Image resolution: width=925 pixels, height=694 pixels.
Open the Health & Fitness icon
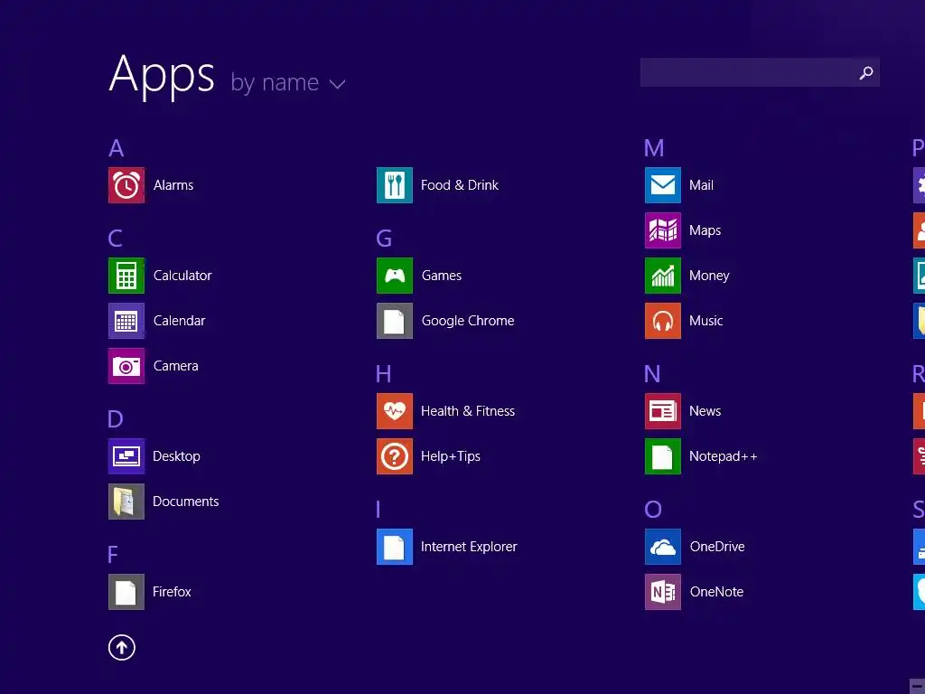tap(395, 411)
